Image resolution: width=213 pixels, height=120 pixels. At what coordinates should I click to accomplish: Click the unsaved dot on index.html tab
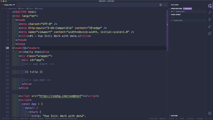click(14, 5)
